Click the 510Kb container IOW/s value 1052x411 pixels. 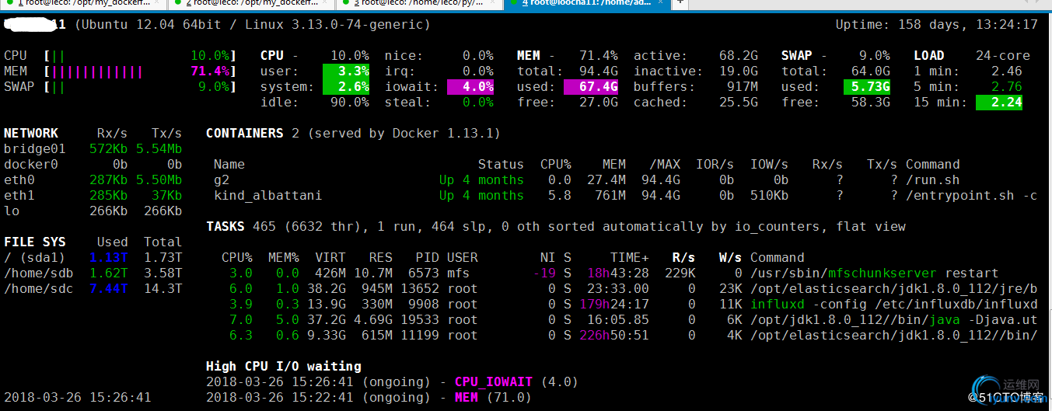coord(770,196)
